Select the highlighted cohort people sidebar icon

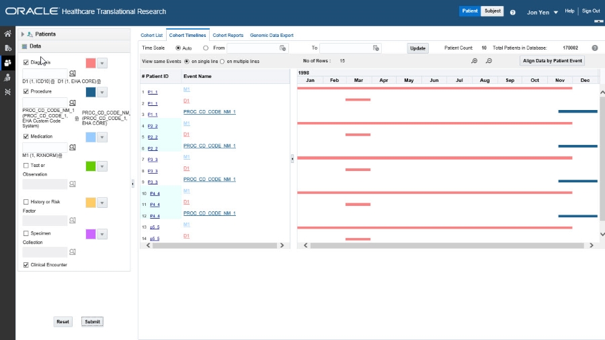(x=7, y=63)
